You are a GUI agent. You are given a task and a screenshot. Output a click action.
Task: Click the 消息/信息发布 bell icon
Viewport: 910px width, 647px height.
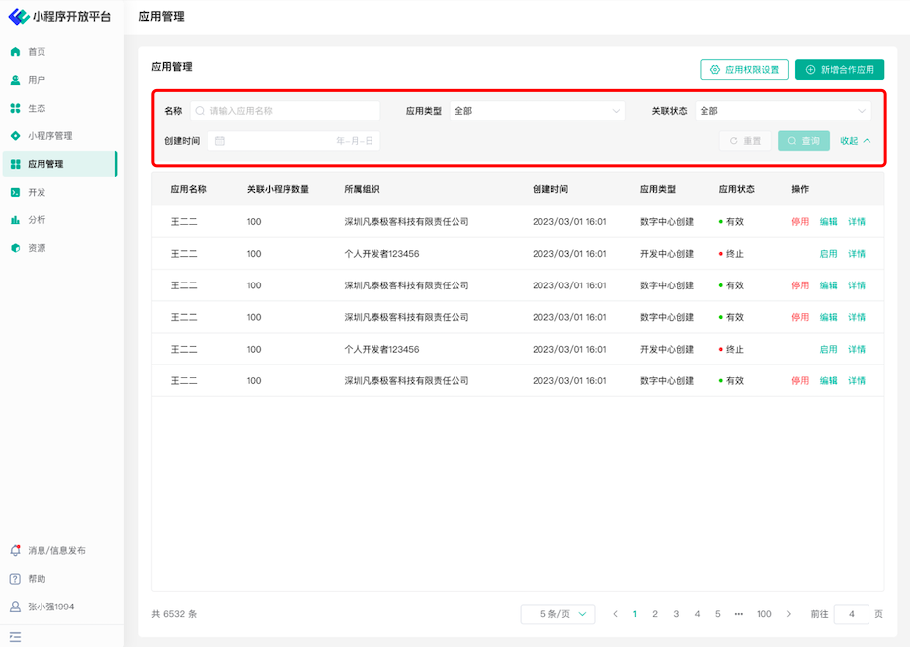15,550
